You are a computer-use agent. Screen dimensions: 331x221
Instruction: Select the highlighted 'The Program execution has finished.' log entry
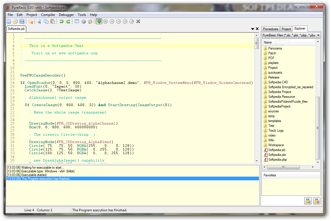tap(132, 179)
